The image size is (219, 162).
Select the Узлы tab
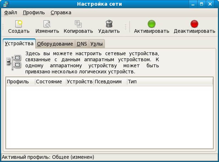(x=97, y=44)
